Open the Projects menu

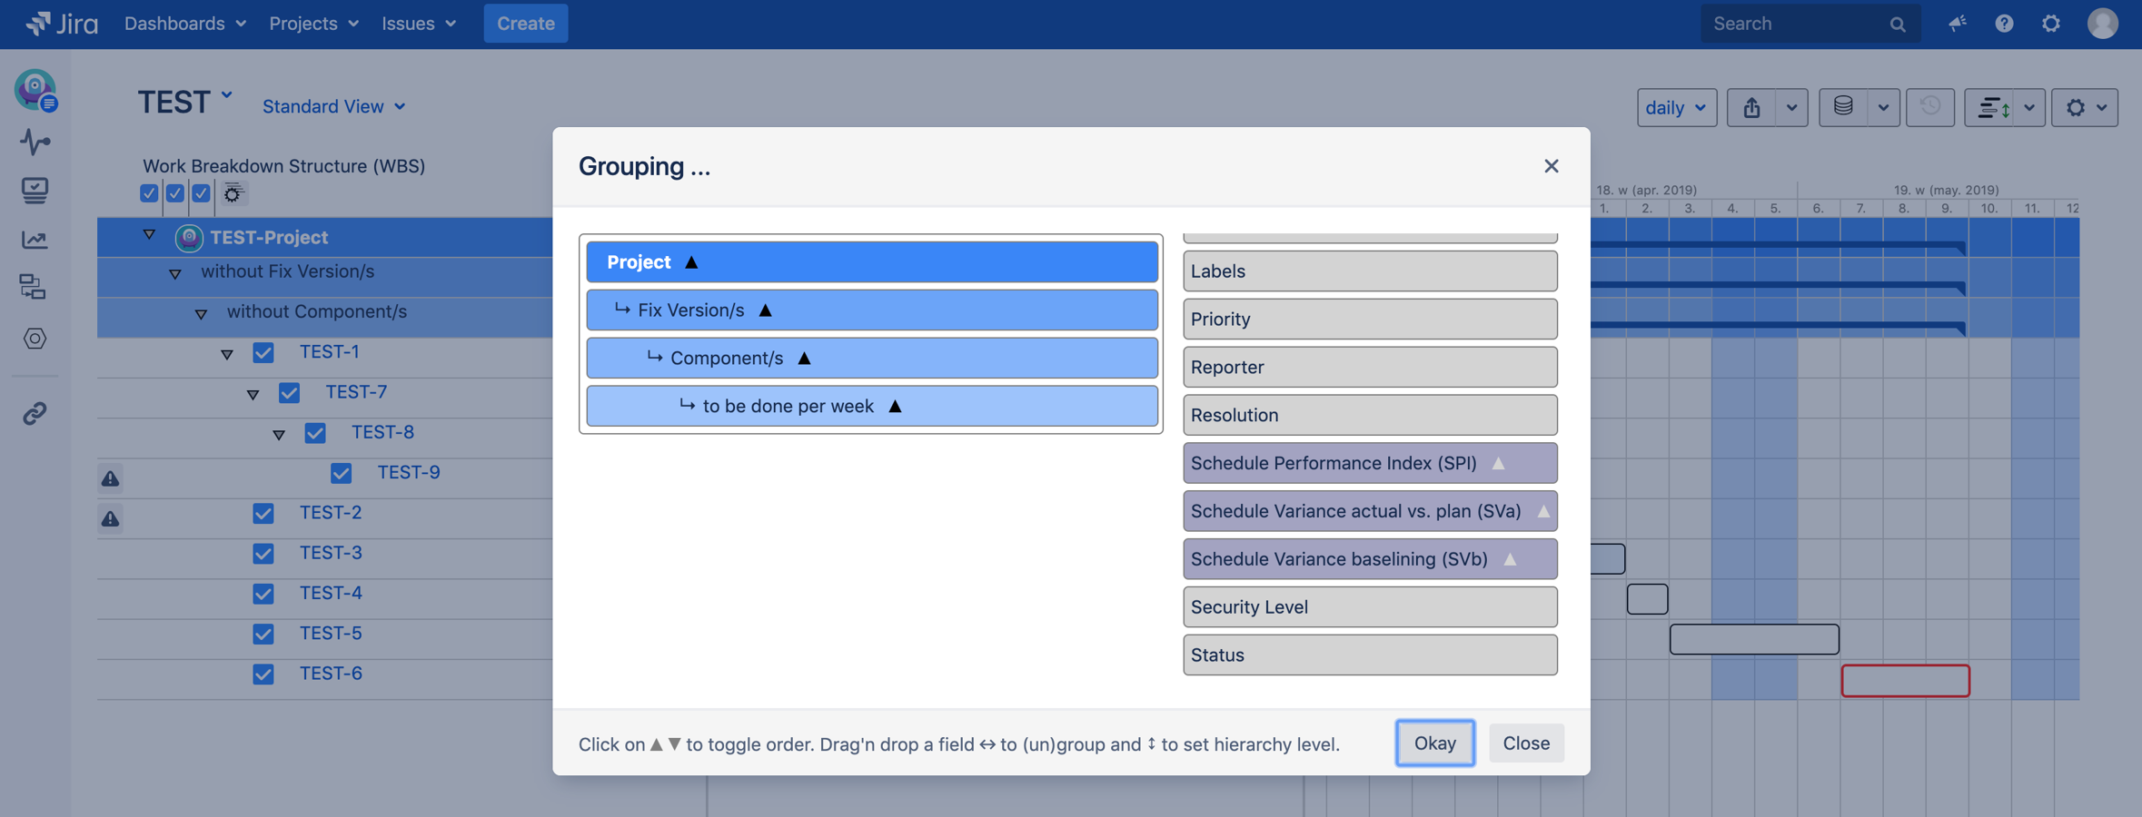pyautogui.click(x=312, y=24)
